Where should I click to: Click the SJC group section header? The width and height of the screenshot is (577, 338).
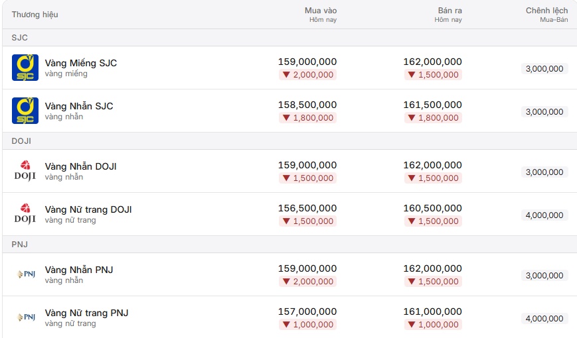tap(289, 38)
